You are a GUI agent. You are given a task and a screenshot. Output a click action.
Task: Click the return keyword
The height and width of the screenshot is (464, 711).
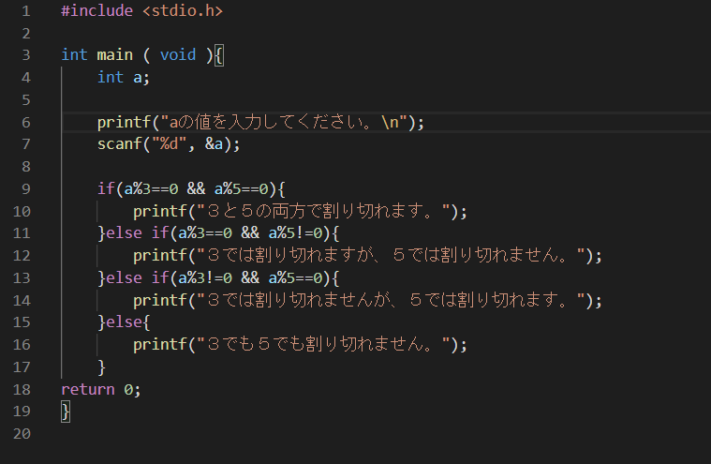[88, 389]
